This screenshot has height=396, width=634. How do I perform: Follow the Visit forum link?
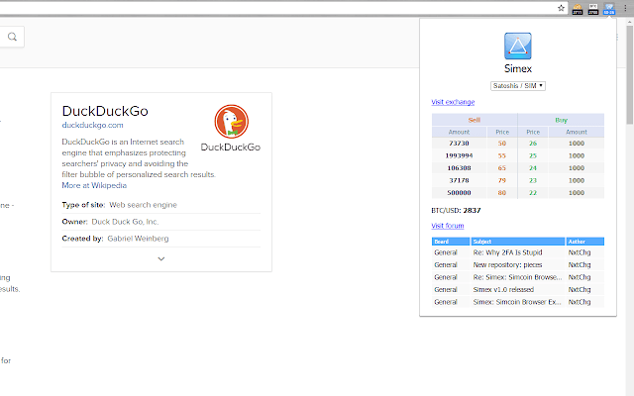click(447, 226)
